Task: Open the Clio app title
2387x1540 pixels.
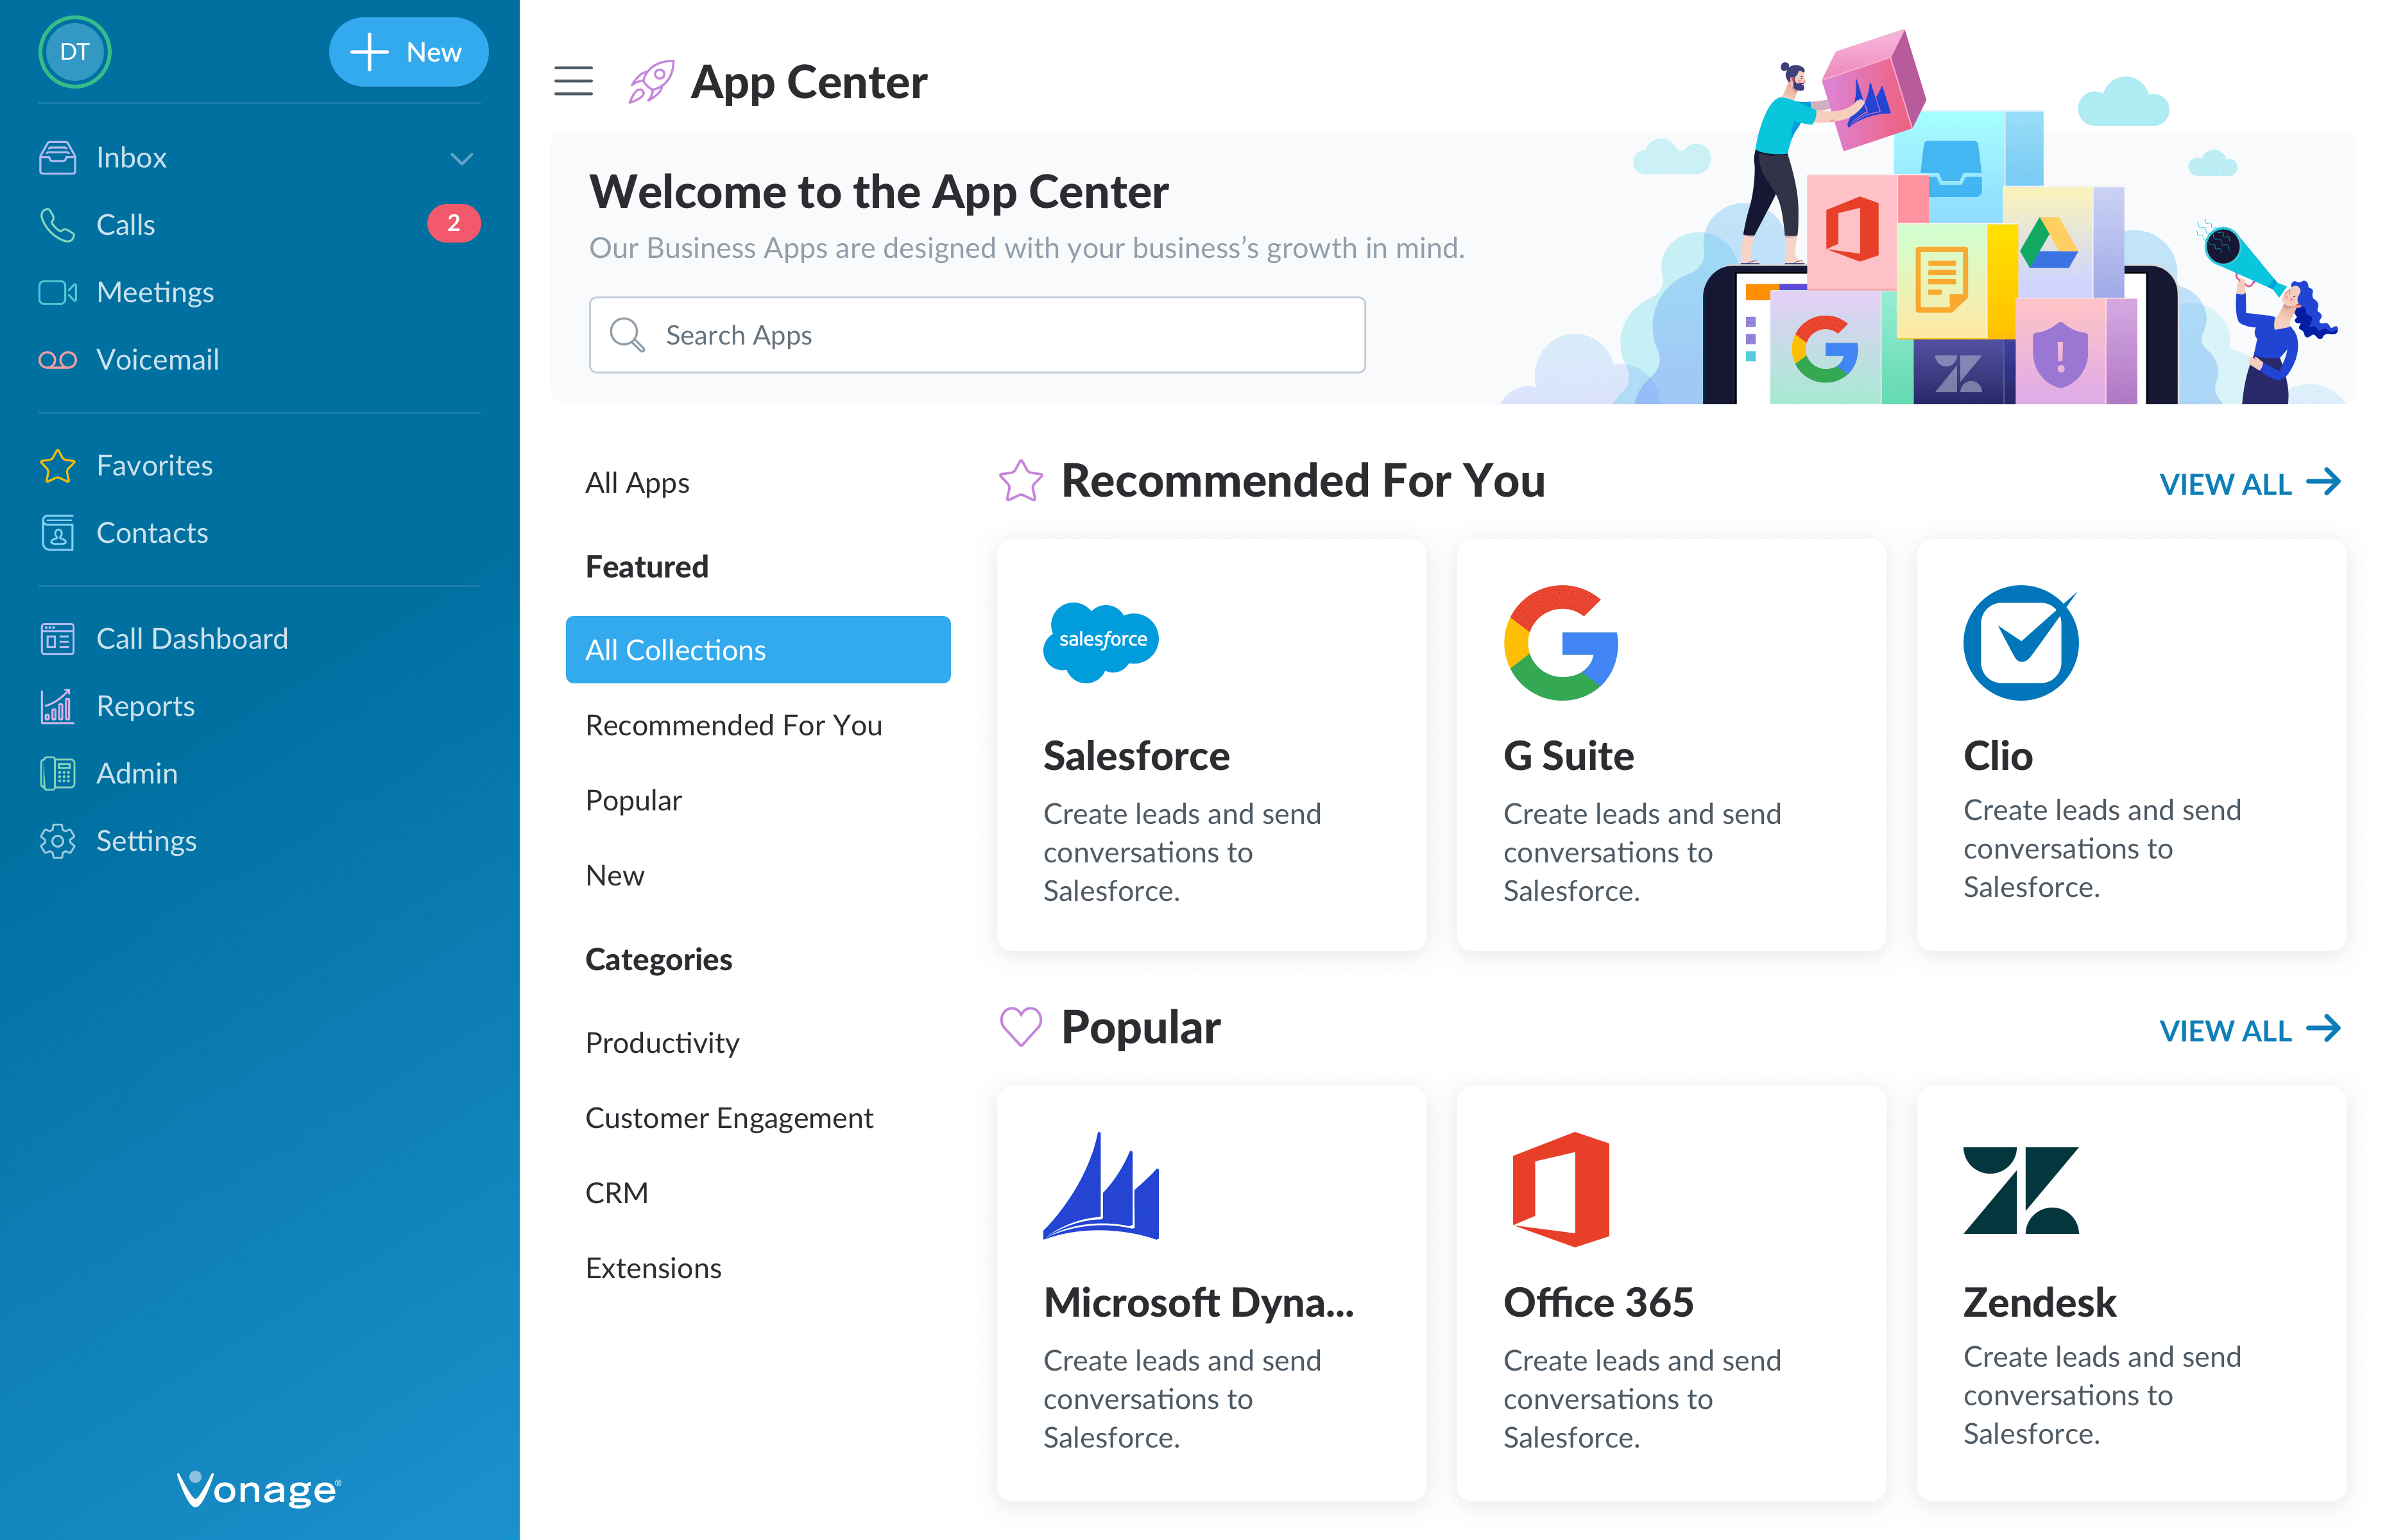Action: coord(1997,756)
